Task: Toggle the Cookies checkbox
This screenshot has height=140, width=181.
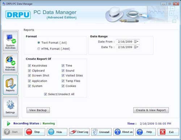Action: 63,86
